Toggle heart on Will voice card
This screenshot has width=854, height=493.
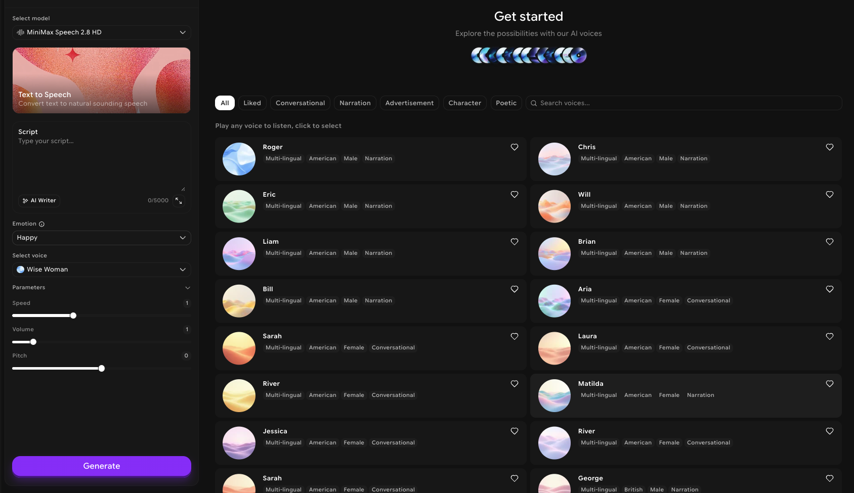pos(830,195)
